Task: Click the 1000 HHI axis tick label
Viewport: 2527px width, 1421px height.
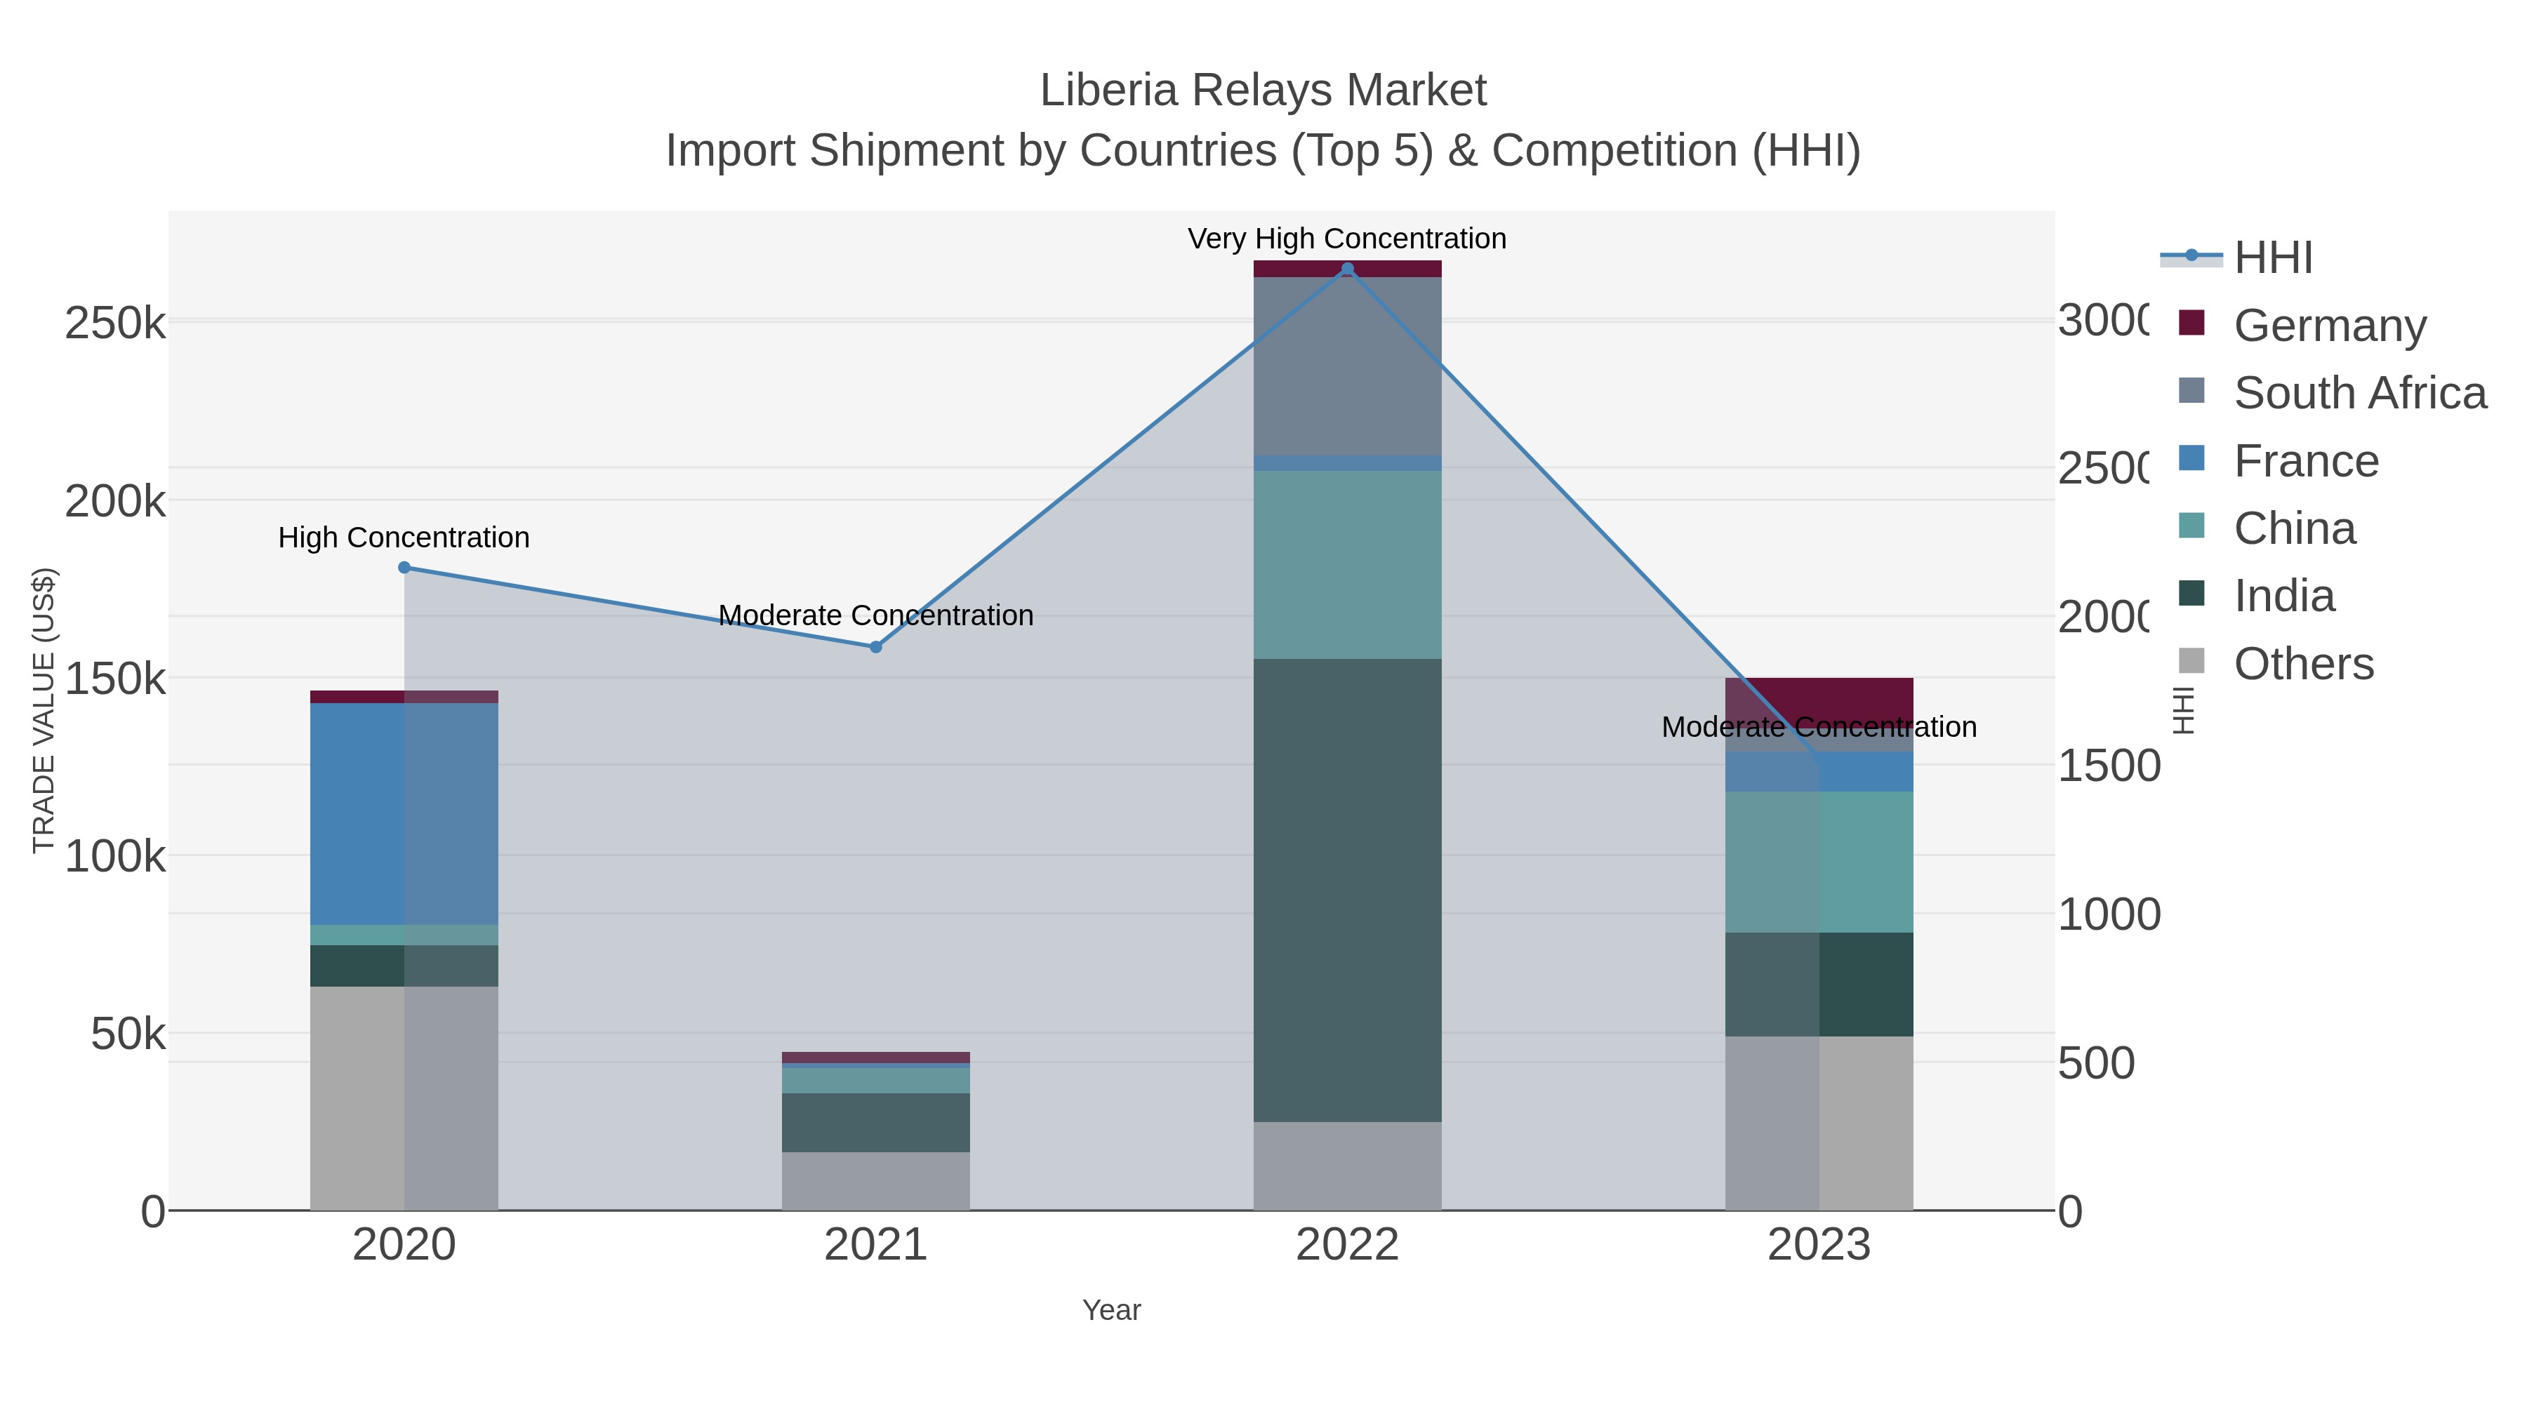Action: pyautogui.click(x=2109, y=914)
